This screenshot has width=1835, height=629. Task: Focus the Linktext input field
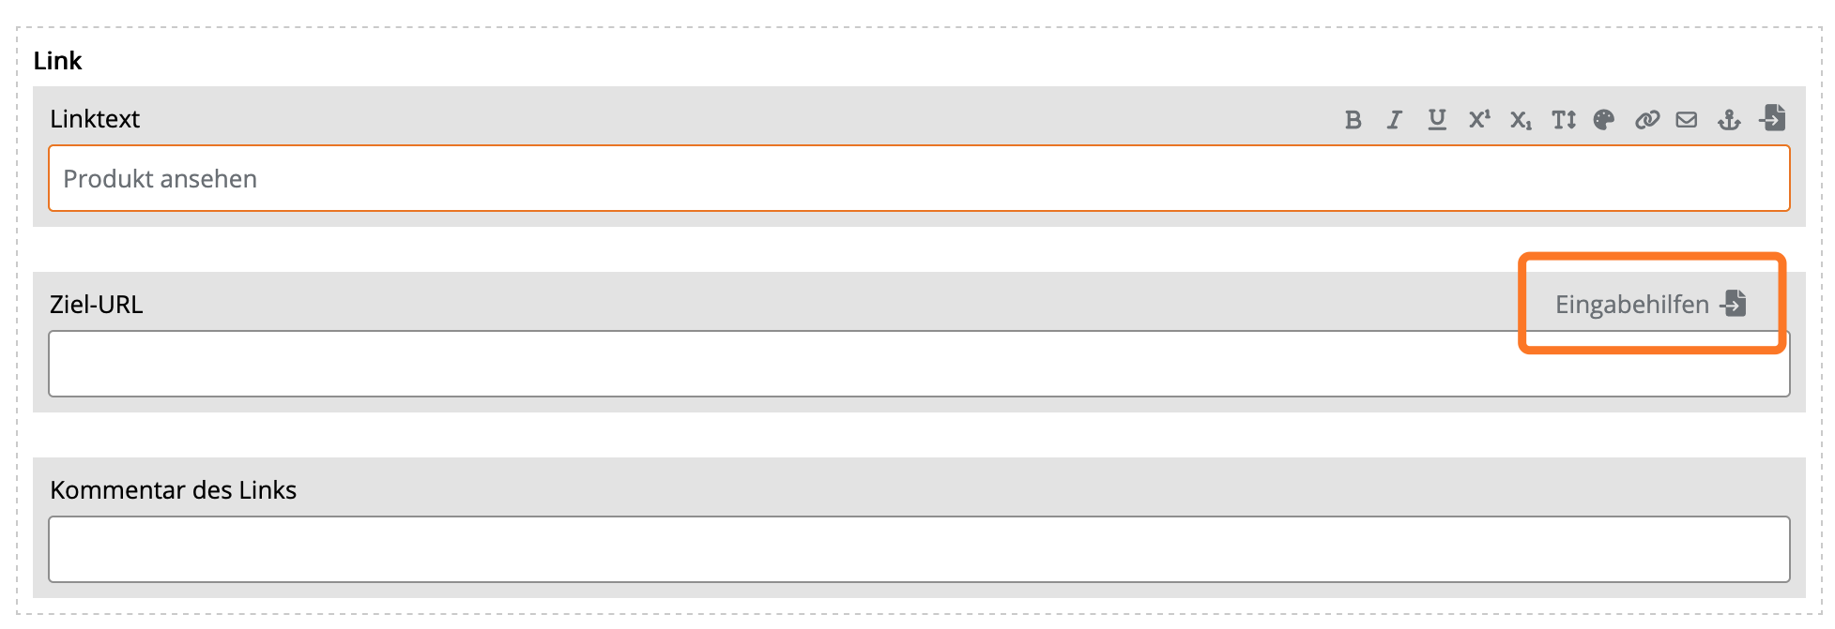pyautogui.click(x=918, y=178)
